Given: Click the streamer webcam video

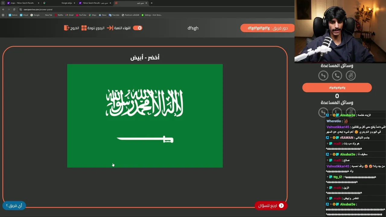Looking at the screenshot, I should coord(340,31).
